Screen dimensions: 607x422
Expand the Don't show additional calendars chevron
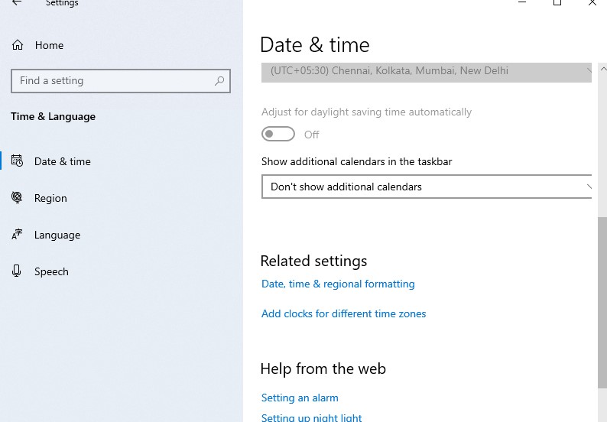pos(589,187)
